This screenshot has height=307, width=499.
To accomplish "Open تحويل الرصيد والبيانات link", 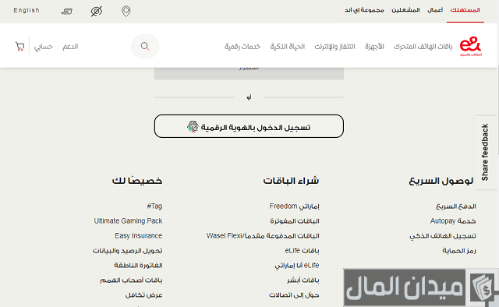I will click(x=128, y=251).
